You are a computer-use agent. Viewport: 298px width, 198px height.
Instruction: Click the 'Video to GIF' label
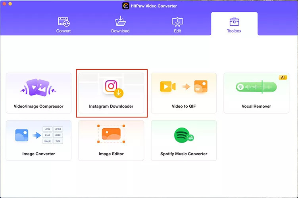184,106
